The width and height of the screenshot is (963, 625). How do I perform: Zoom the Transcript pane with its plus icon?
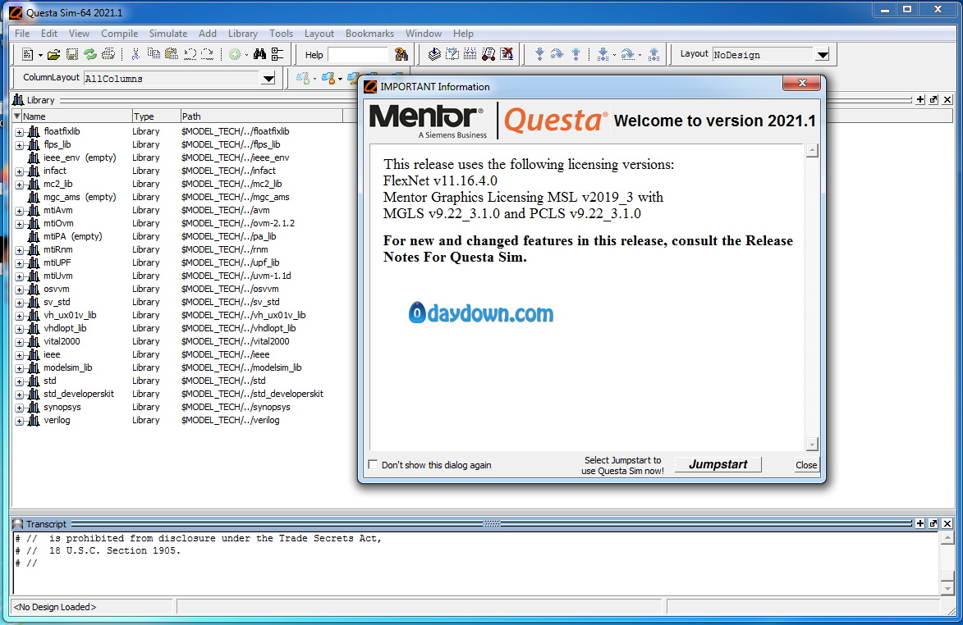[x=920, y=523]
